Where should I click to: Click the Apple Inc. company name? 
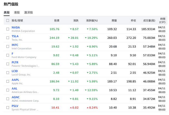(17, 83)
